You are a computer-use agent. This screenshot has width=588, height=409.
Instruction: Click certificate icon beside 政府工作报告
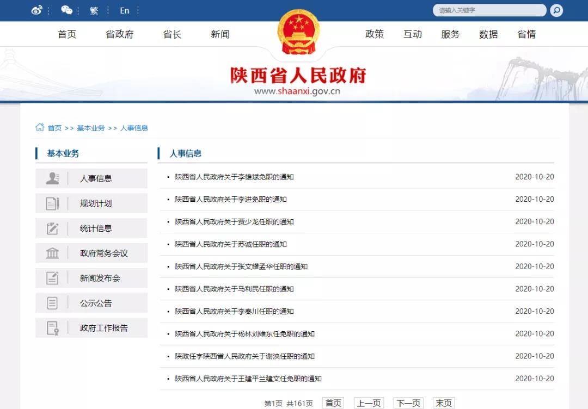coord(52,328)
